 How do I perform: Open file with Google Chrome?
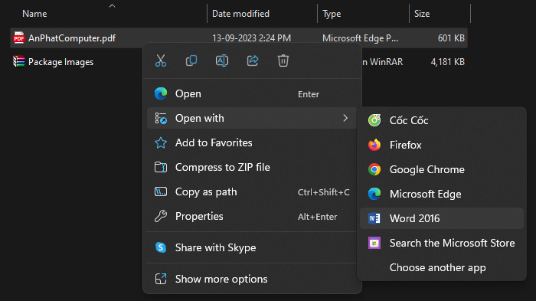[441, 170]
